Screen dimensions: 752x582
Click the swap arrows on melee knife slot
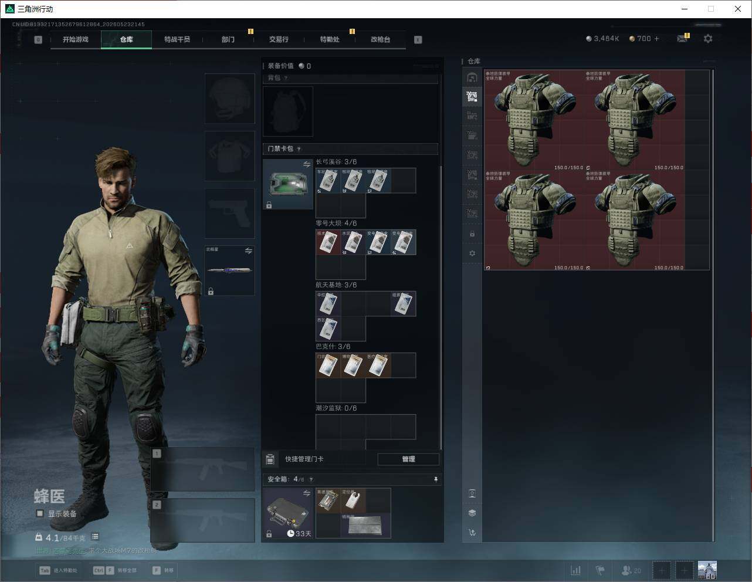(248, 251)
